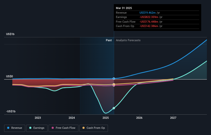Screen dimensions: 211x135
Task: Click the teal Earnings data point marker
Action: click(x=114, y=108)
